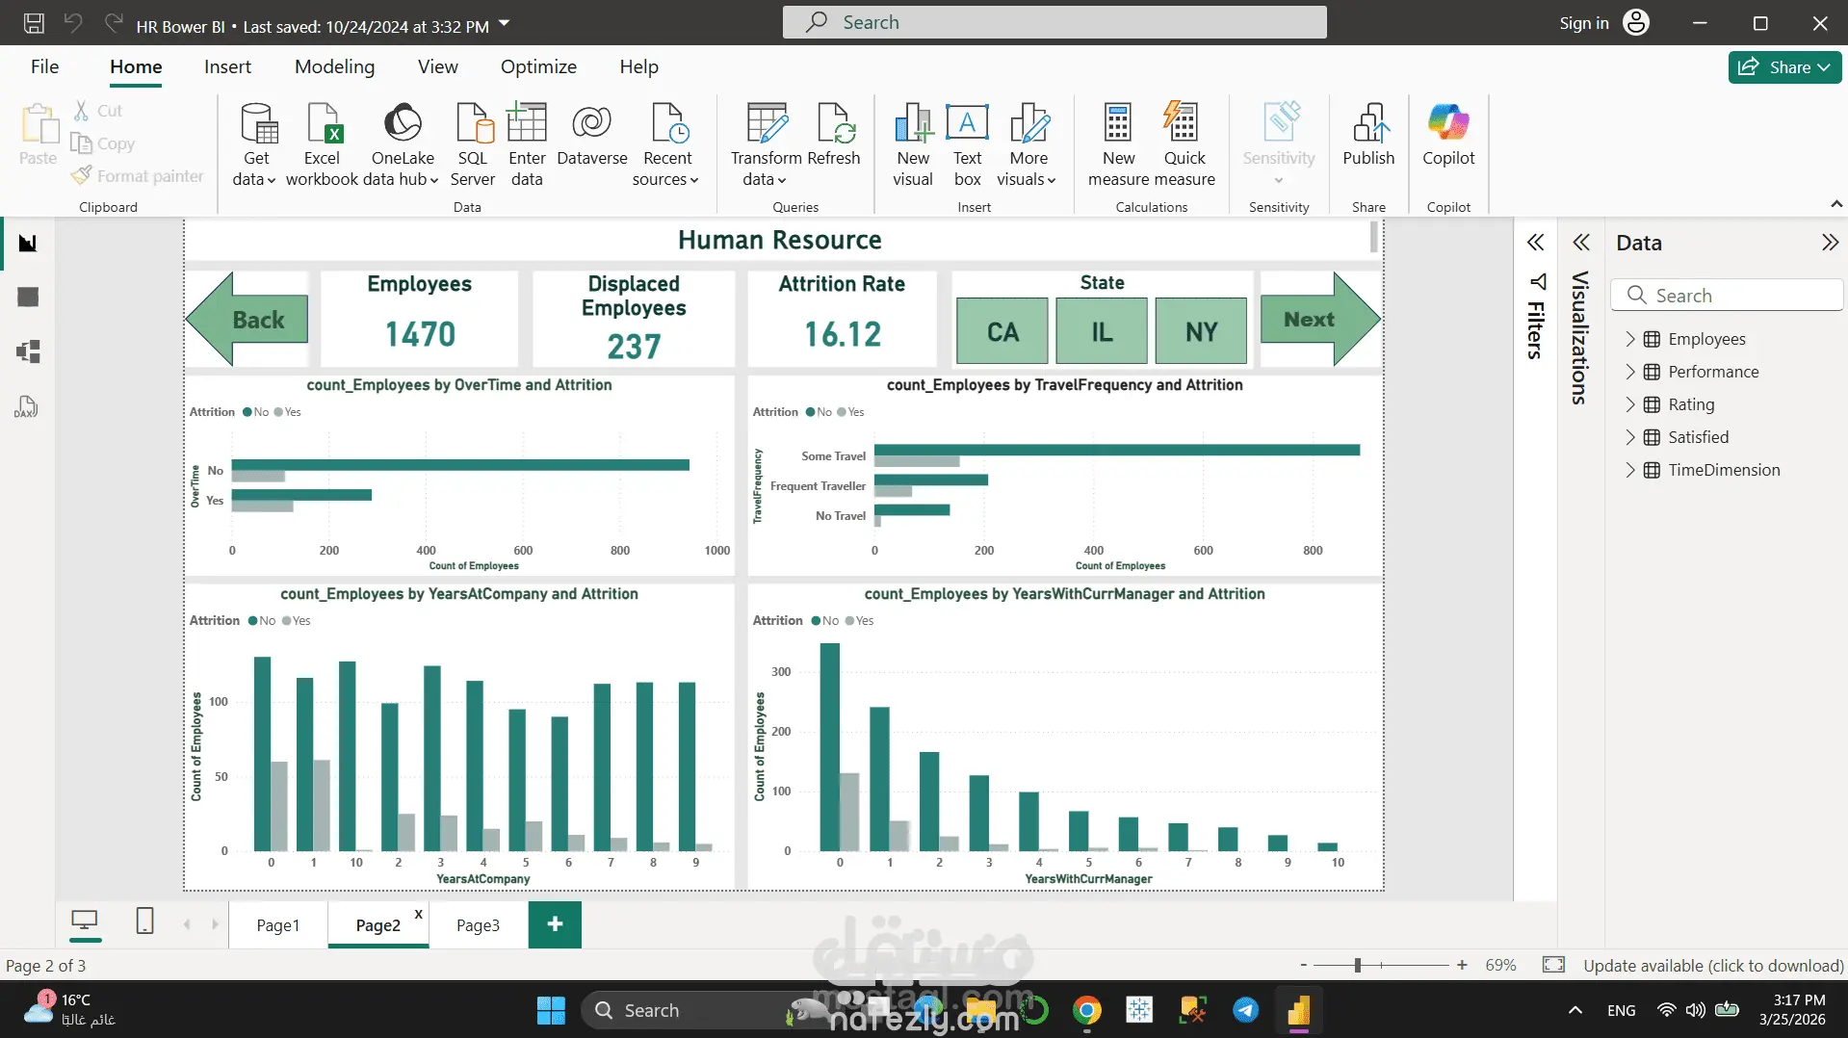Switch to Model view in left sidebar
The image size is (1848, 1038).
28,351
